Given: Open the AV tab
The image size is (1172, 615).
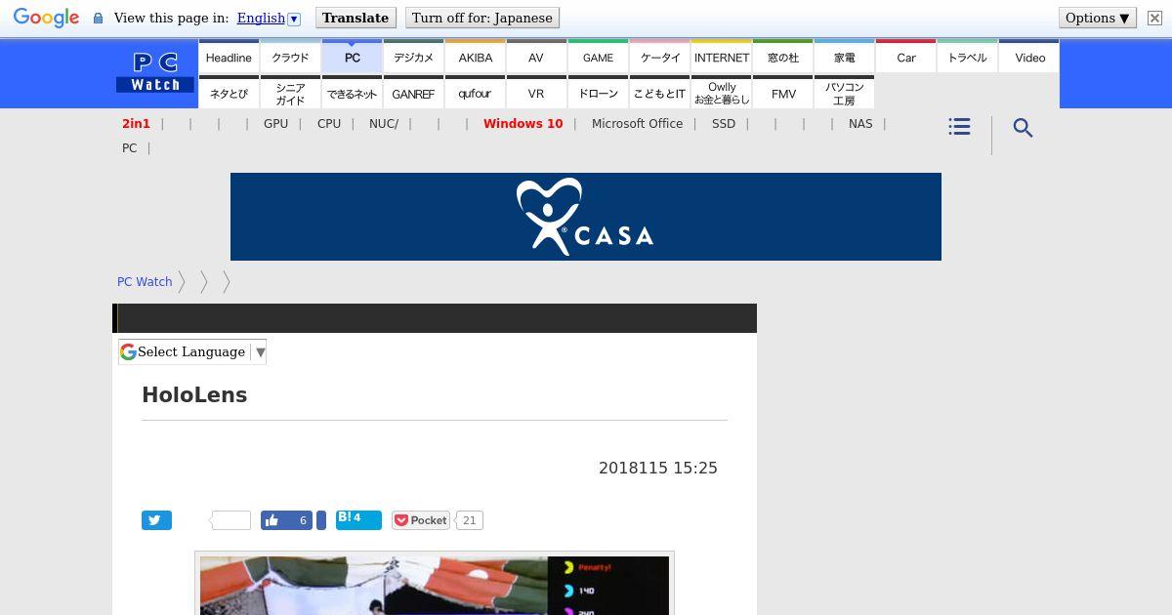Looking at the screenshot, I should (x=536, y=58).
